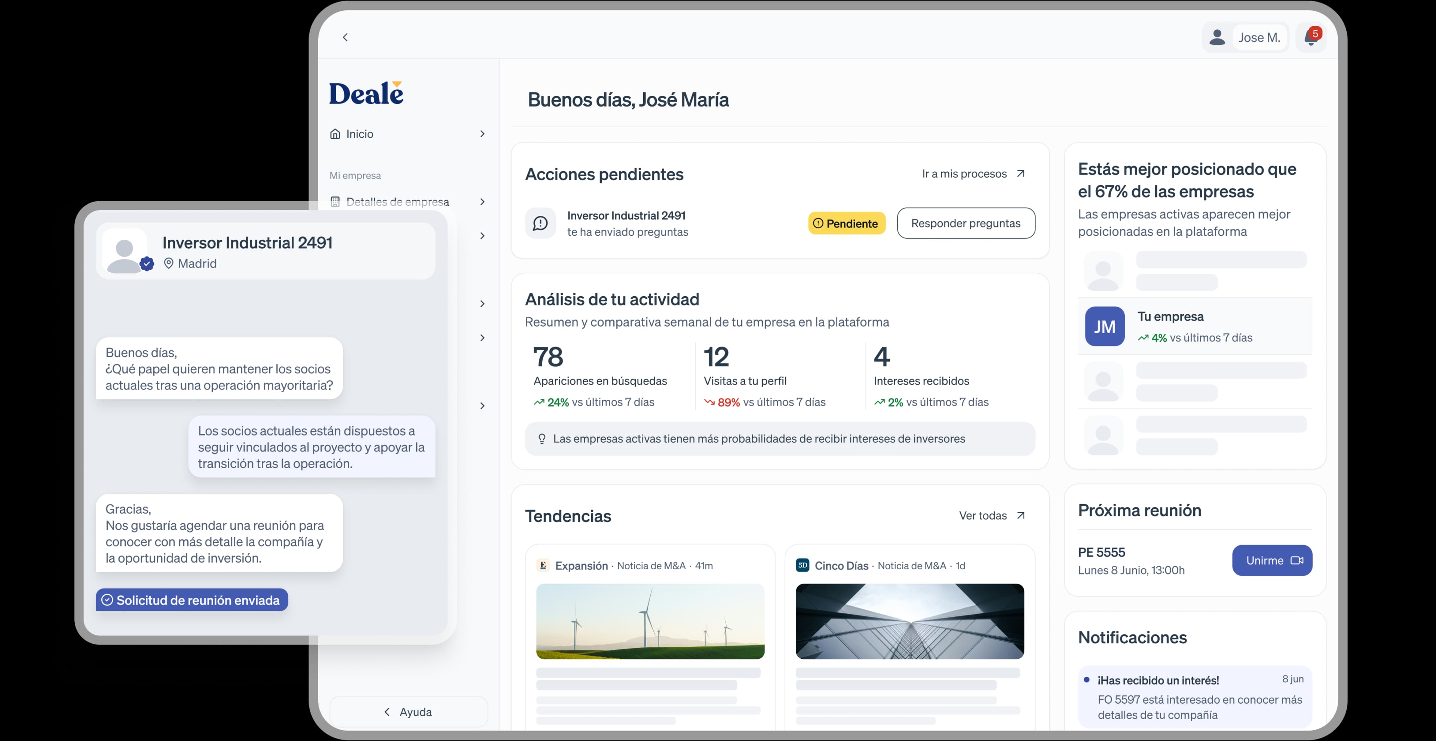1436x741 pixels.
Task: Click the Inversor Industrial 2491 chat header
Action: pos(266,251)
